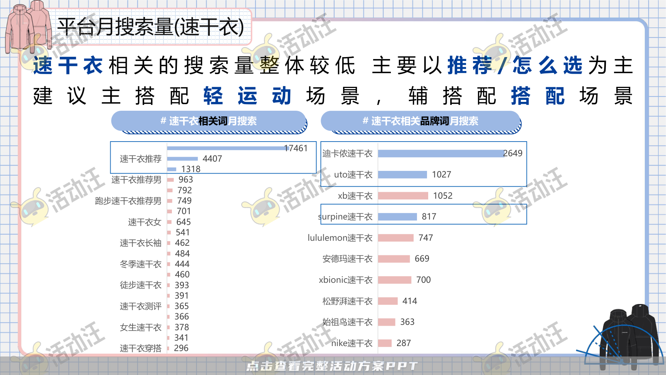Click the brand label lululemon速干衣

pos(340,238)
